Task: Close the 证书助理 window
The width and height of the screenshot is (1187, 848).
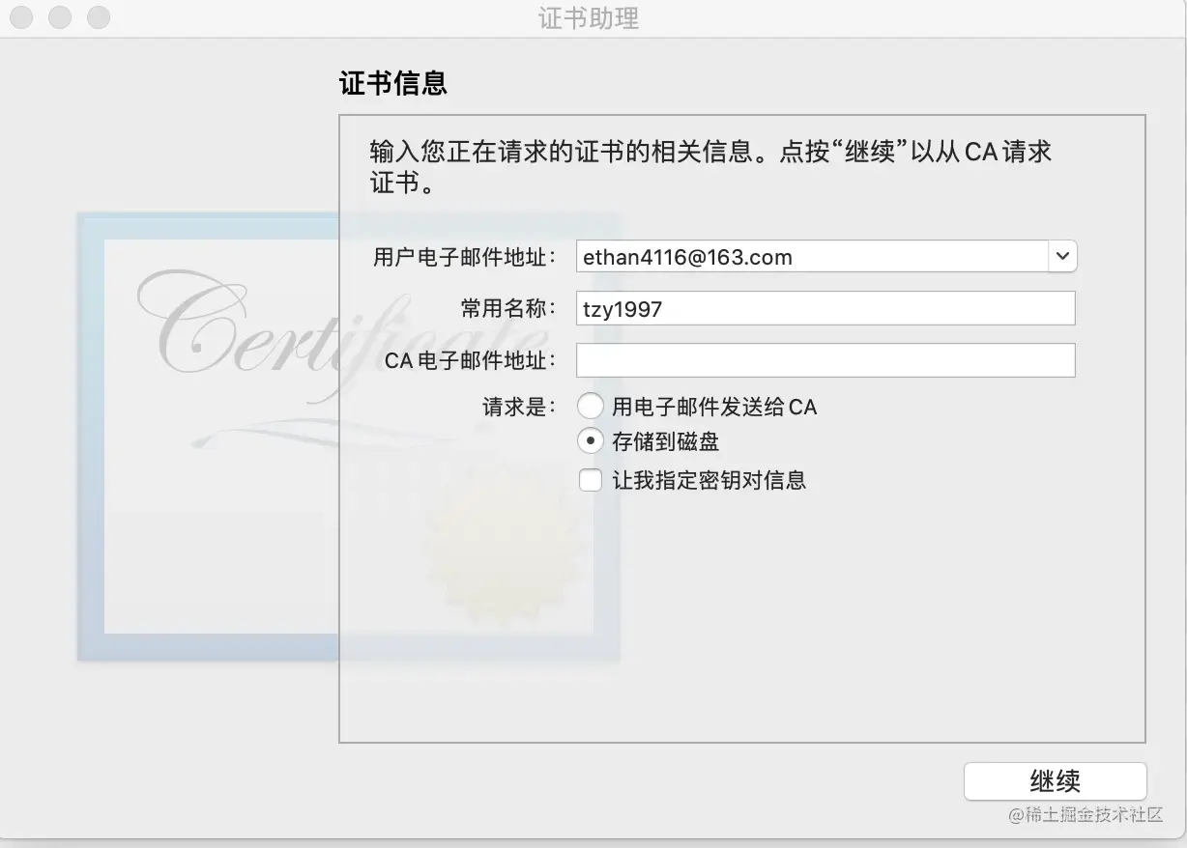Action: 21,17
